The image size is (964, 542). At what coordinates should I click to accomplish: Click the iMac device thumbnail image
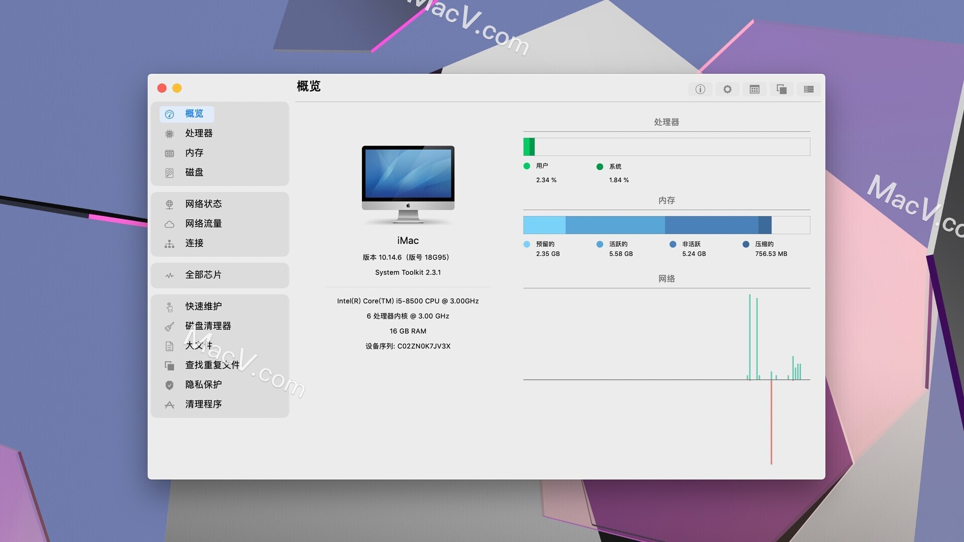pyautogui.click(x=408, y=183)
